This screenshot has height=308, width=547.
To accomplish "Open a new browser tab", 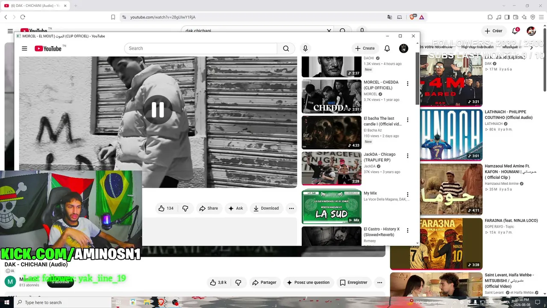I will pyautogui.click(x=76, y=6).
